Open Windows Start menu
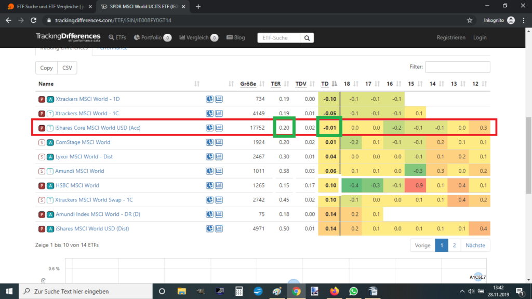 point(9,291)
